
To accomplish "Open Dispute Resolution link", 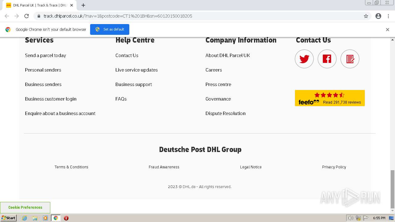I will click(226, 113).
